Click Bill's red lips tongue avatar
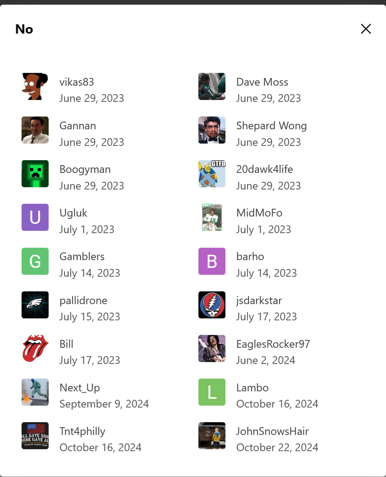 tap(35, 348)
